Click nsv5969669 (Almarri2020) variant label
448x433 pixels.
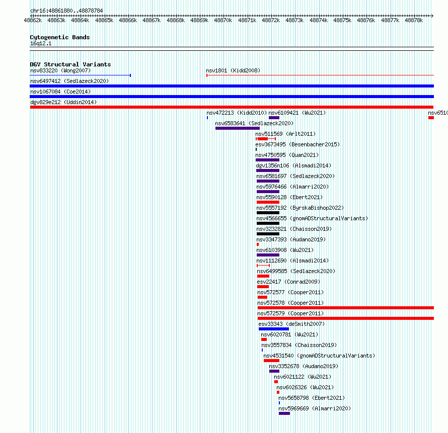point(315,408)
